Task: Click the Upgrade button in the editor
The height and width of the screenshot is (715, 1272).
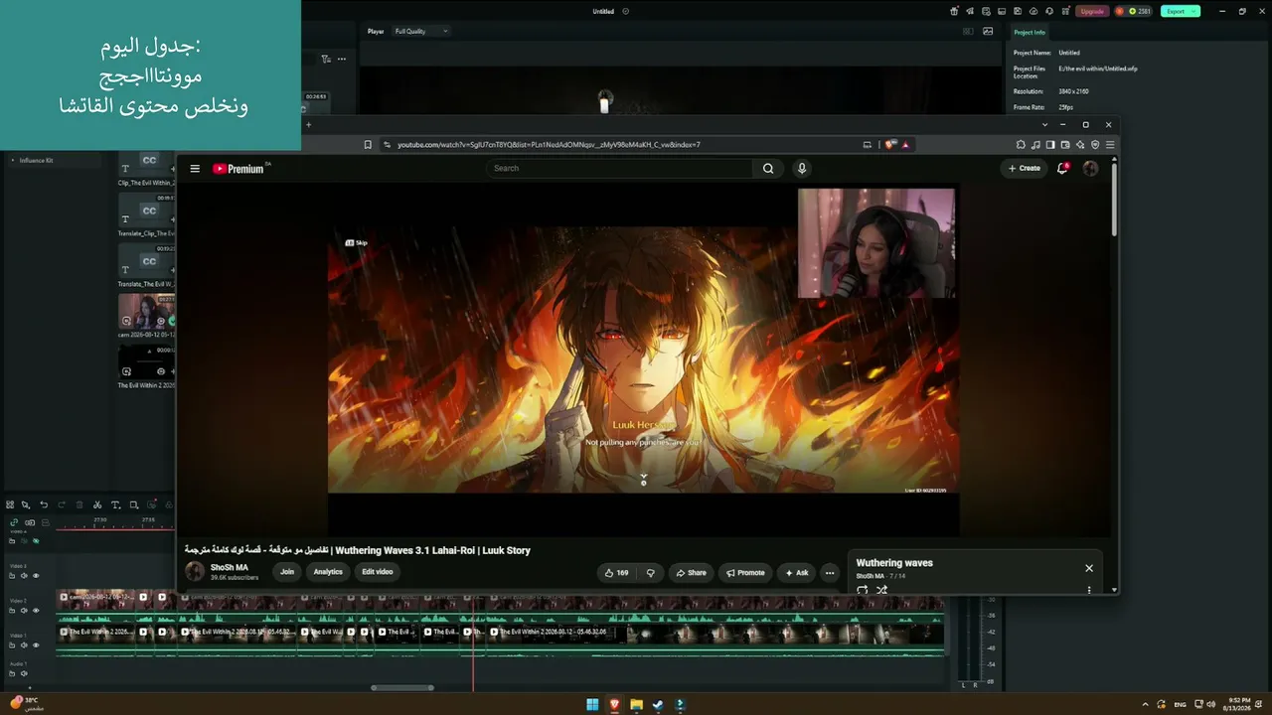Action: coord(1092,12)
